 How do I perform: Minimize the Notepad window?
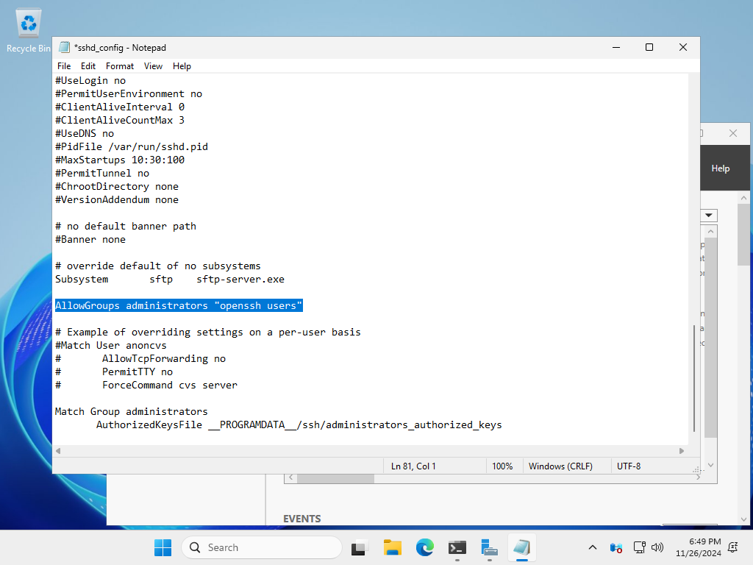coord(616,47)
